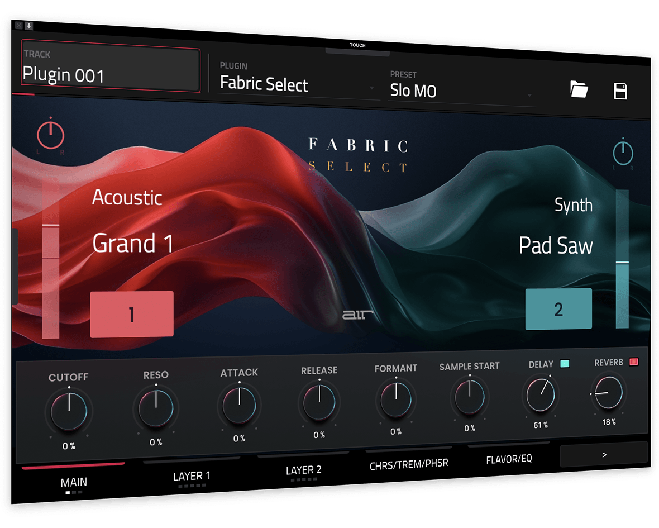Open the Preset dropdown showing Slo MO
Screen dimensions: 659x528
click(x=461, y=91)
